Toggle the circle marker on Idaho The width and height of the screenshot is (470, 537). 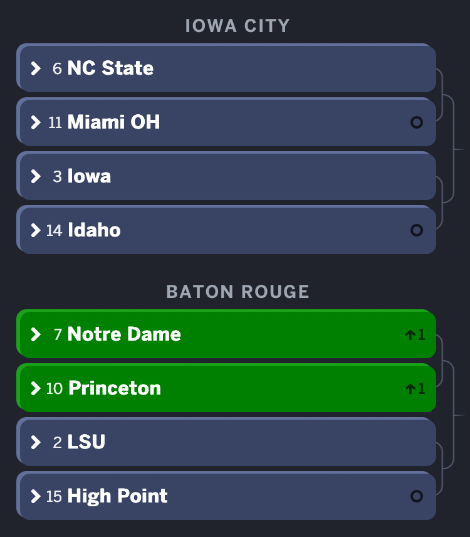(416, 230)
